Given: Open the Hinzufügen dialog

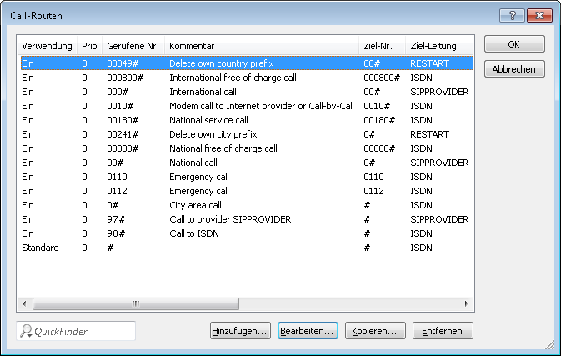Looking at the screenshot, I should (240, 331).
